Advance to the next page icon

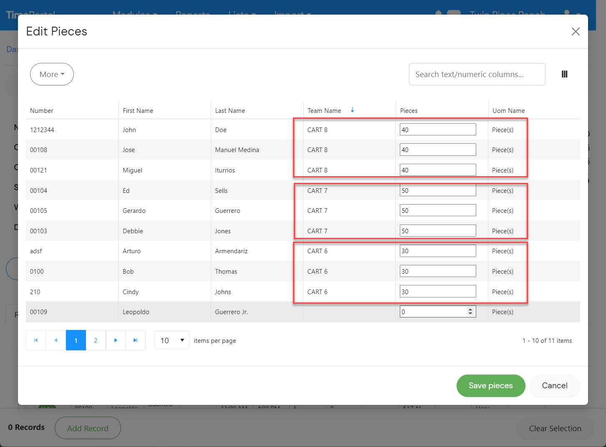pyautogui.click(x=116, y=340)
